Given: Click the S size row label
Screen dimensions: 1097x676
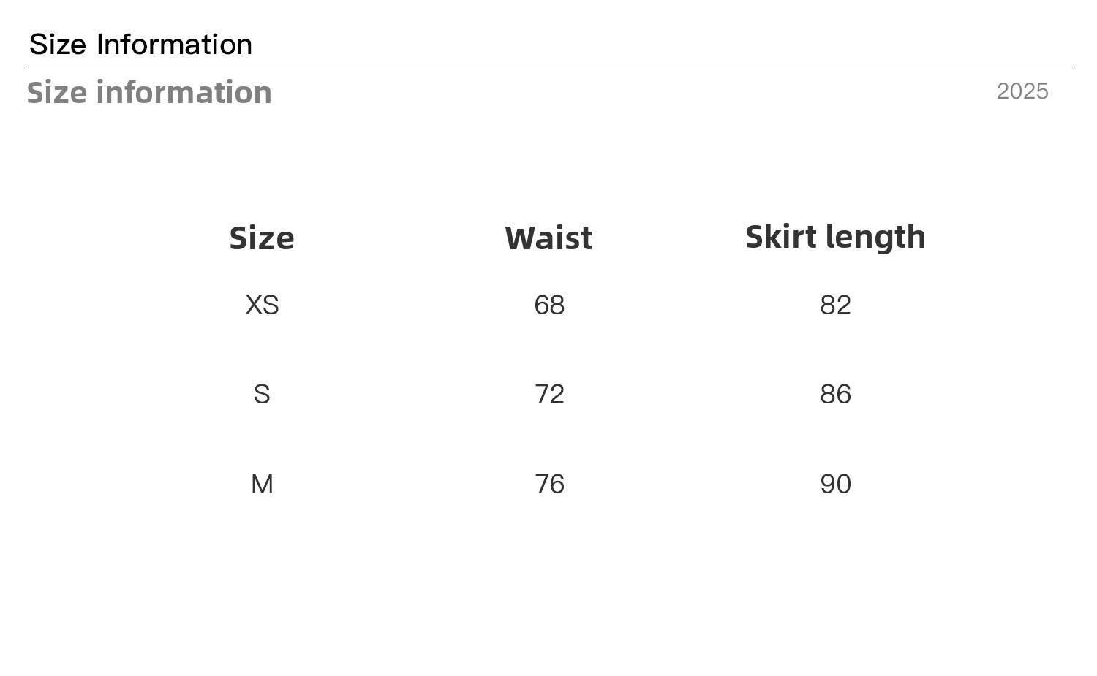Looking at the screenshot, I should [x=262, y=395].
